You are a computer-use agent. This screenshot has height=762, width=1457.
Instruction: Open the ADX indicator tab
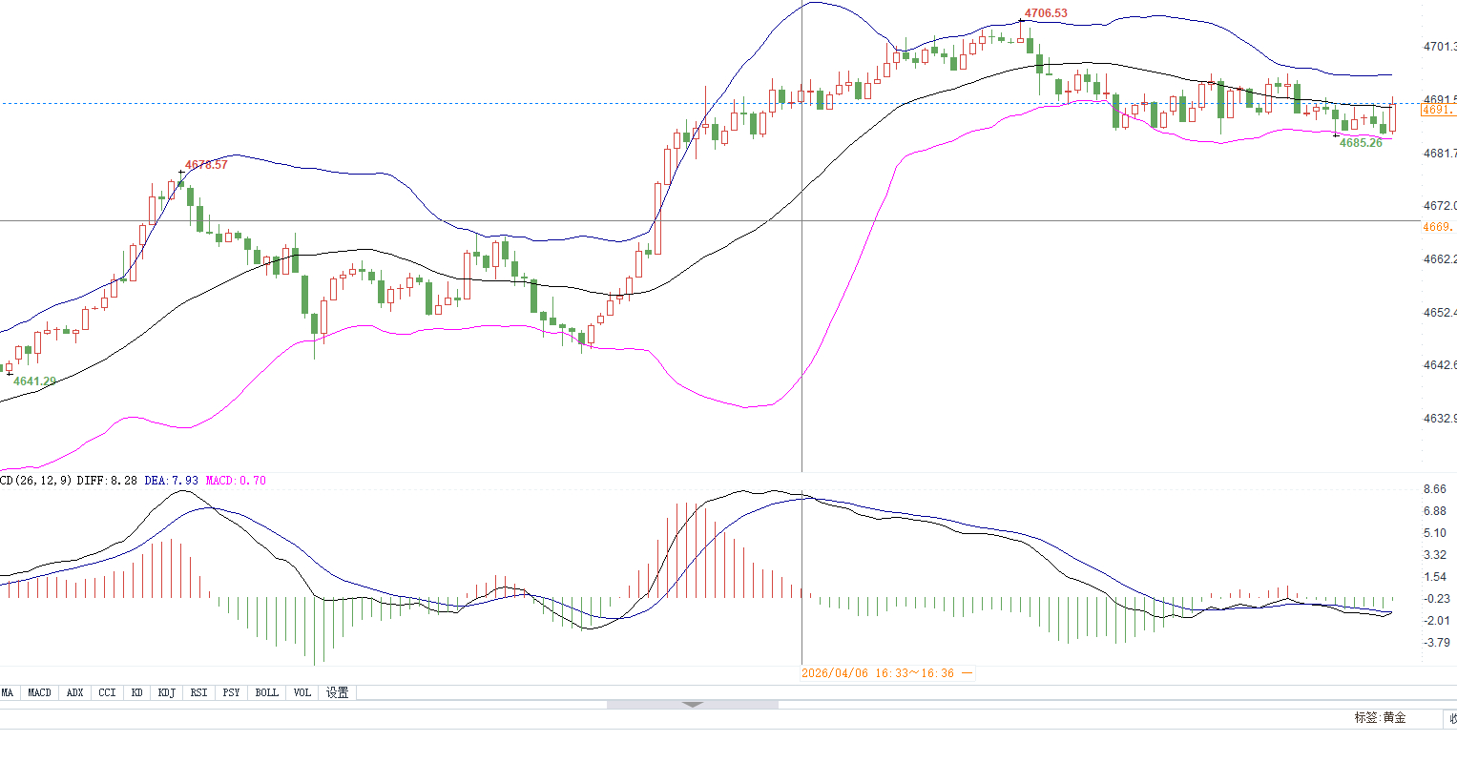pyautogui.click(x=75, y=692)
